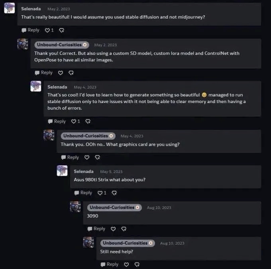Open Selenada's profile from the top comment username
The image size is (271, 269).
[x=31, y=8]
